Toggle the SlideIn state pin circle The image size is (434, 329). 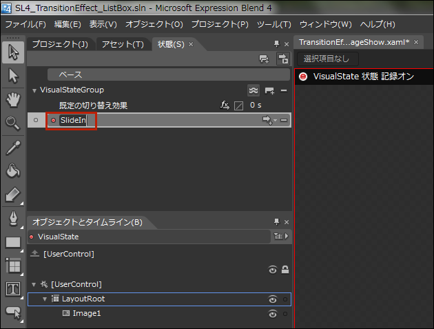(x=36, y=120)
